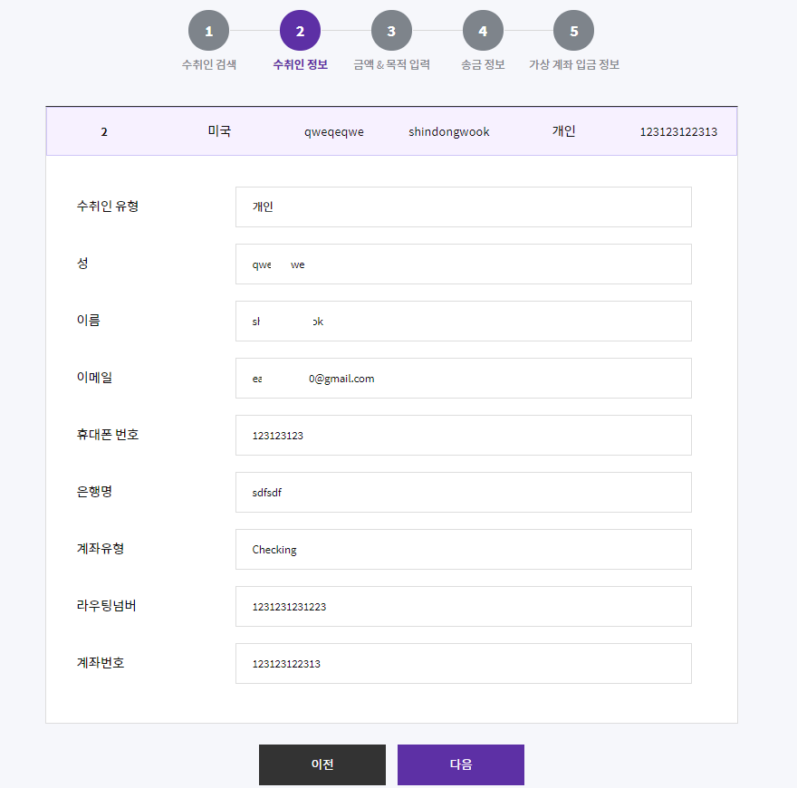Focus the 휴대폰 번호 field 123123123
This screenshot has height=788, width=797.
coord(464,435)
